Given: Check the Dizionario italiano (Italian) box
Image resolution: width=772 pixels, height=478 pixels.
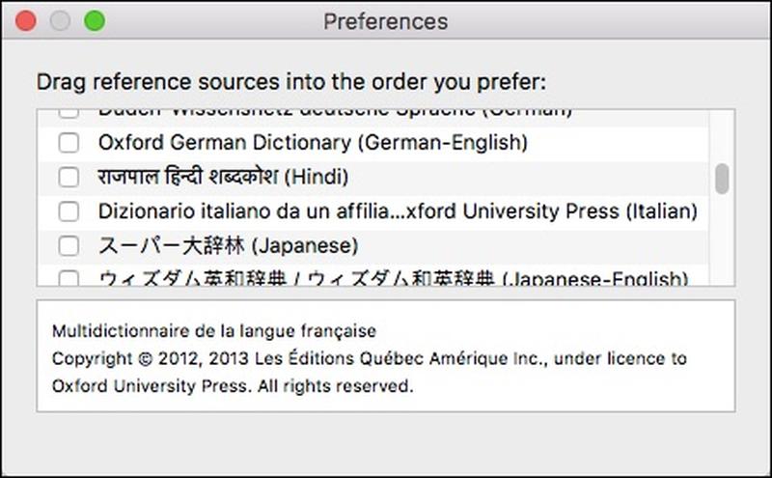Looking at the screenshot, I should (x=69, y=211).
